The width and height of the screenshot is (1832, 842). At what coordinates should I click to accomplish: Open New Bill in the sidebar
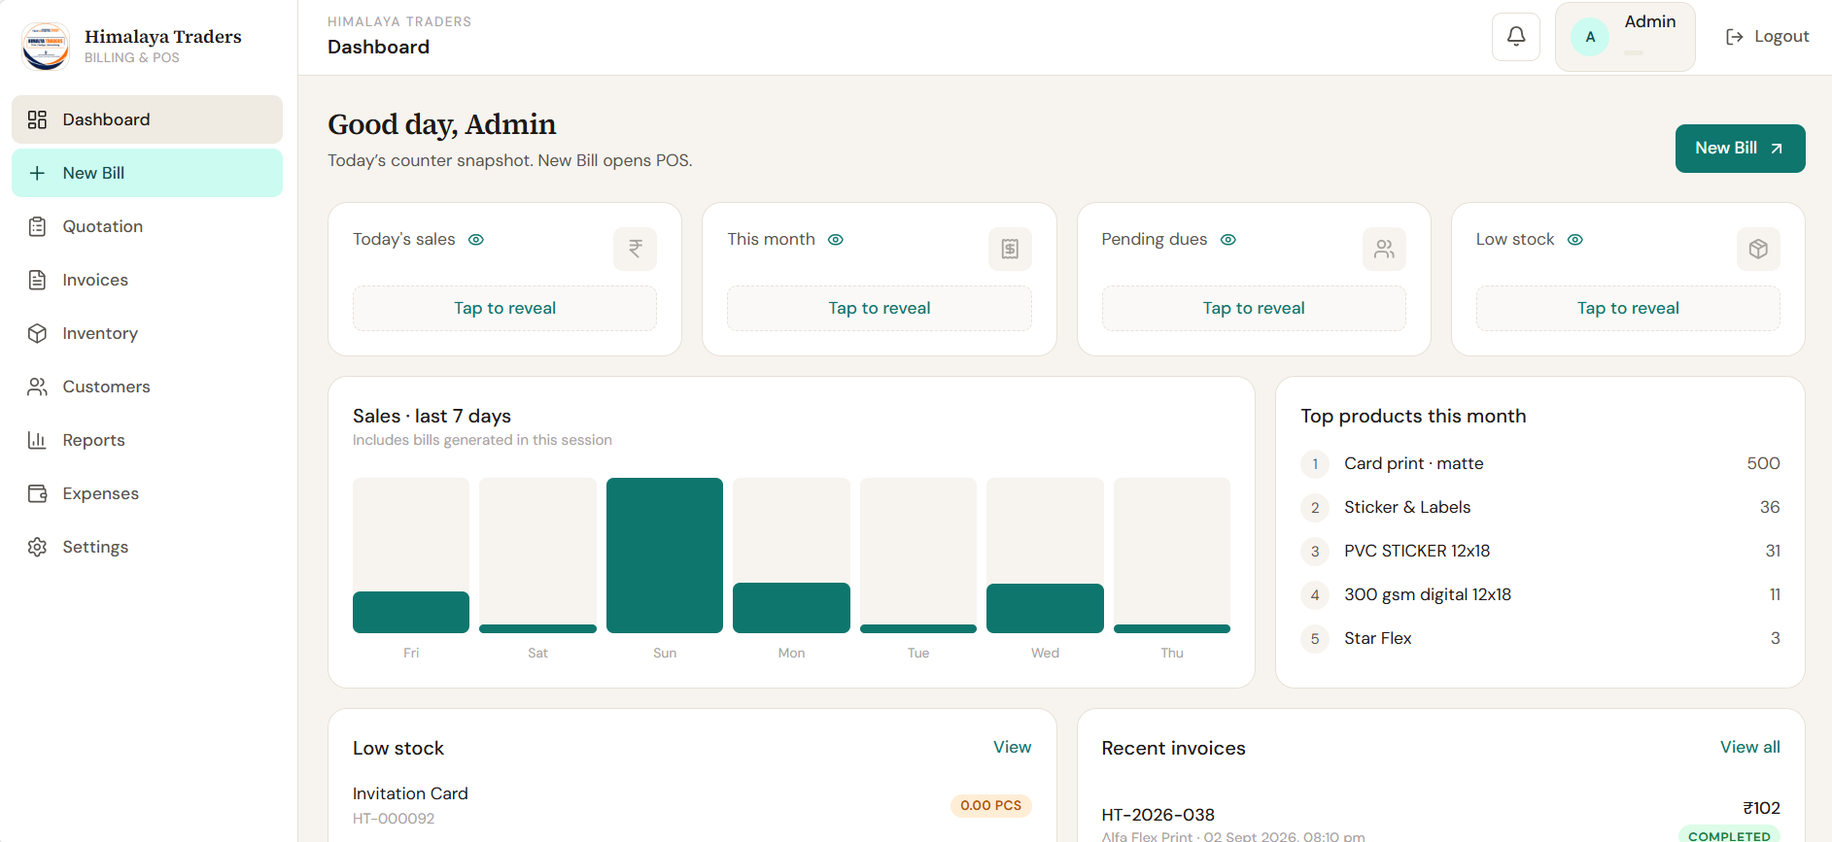pos(147,173)
